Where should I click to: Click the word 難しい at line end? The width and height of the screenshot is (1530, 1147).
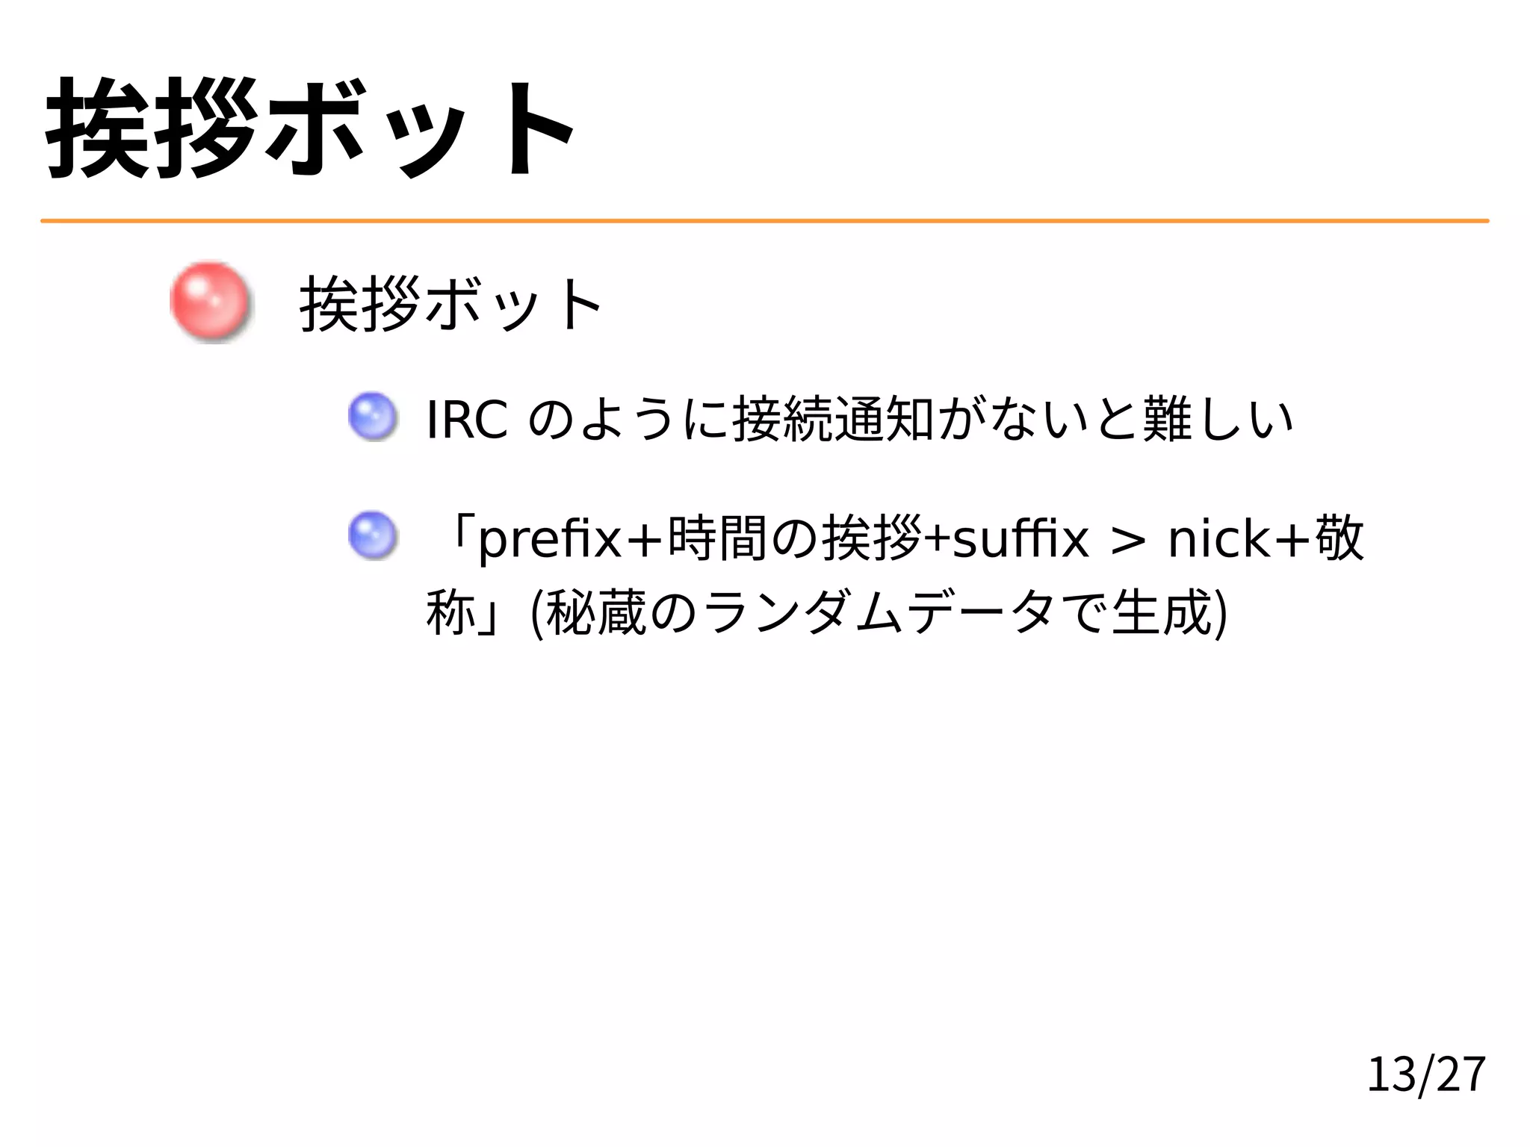(1218, 419)
